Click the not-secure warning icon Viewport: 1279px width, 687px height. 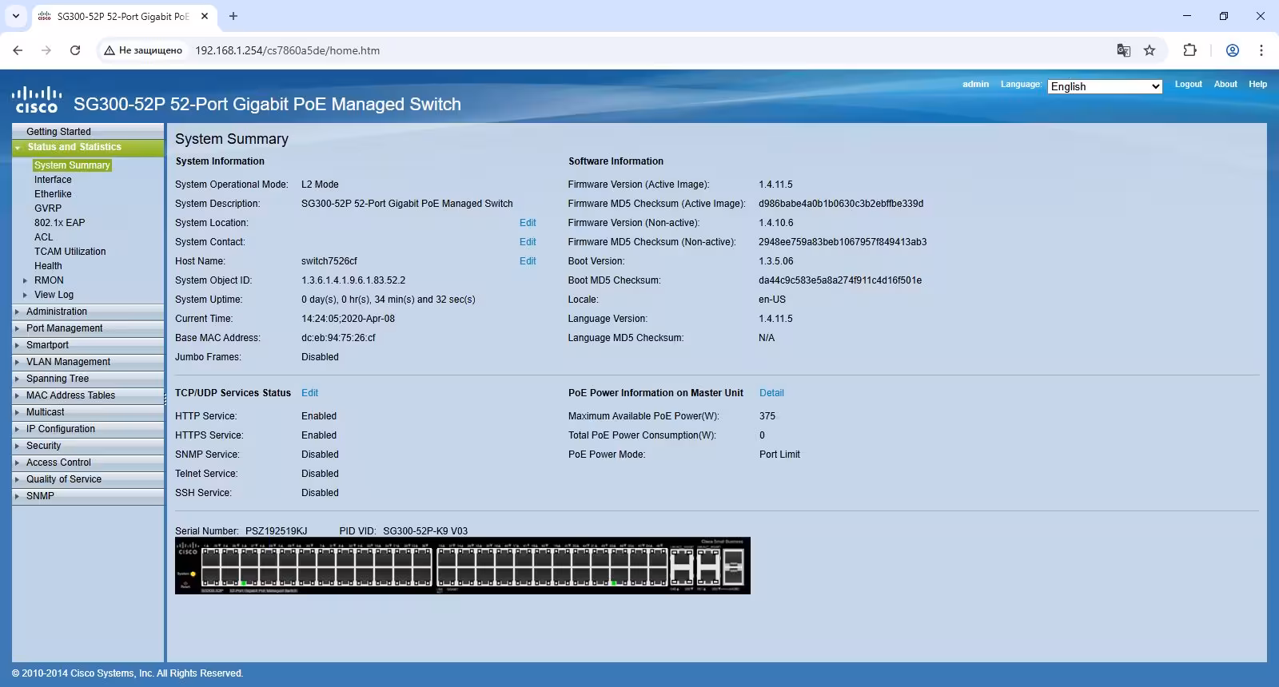[x=110, y=50]
